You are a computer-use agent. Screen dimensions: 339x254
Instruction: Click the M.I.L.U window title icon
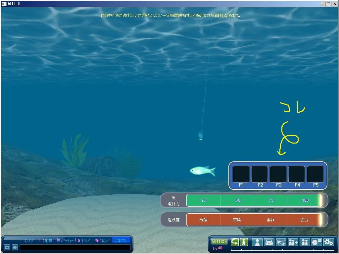click(4, 4)
